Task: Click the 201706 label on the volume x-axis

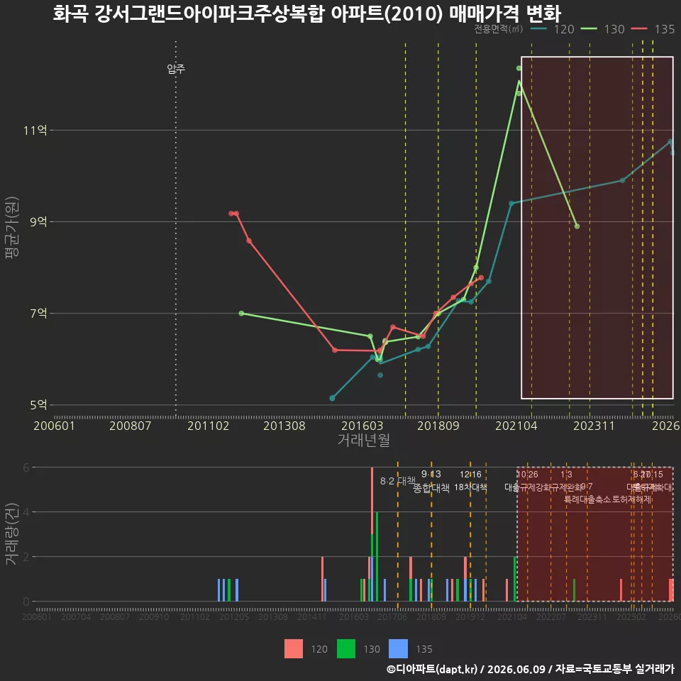Action: [392, 616]
